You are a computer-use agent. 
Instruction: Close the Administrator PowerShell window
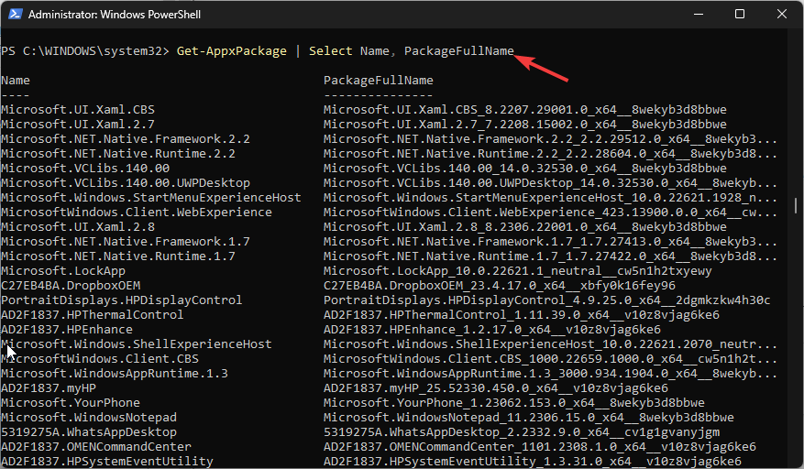coord(781,15)
